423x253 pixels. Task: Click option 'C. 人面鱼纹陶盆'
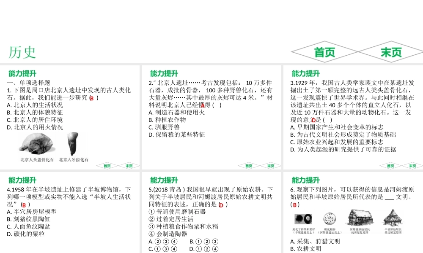click(x=29, y=226)
